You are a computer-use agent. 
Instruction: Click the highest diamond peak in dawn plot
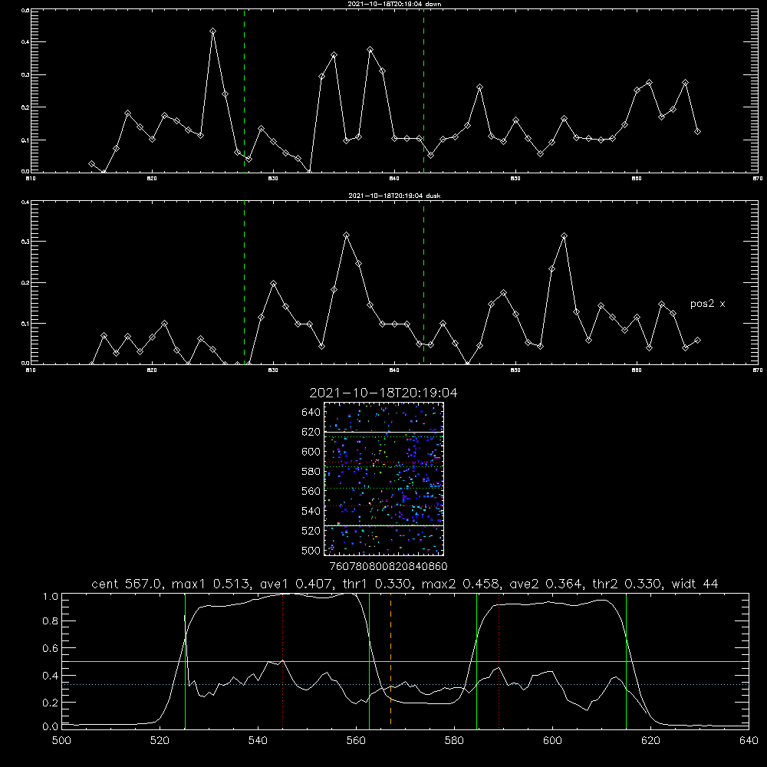click(x=212, y=31)
